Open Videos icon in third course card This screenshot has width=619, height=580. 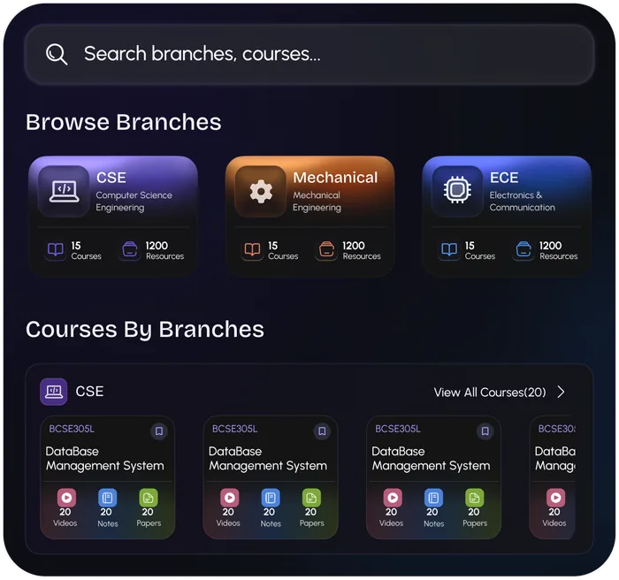coord(393,498)
